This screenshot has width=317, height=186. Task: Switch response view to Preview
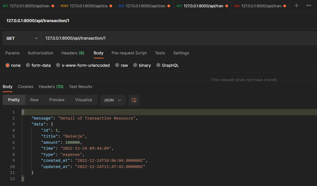[x=57, y=100]
